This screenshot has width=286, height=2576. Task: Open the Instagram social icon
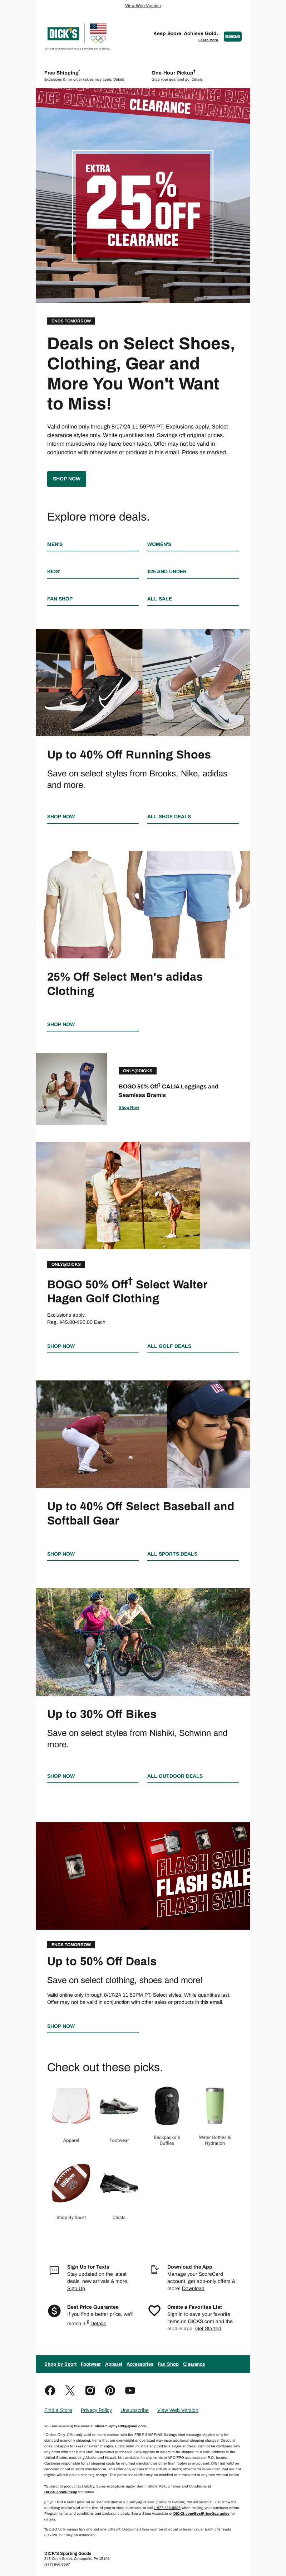[x=90, y=2390]
